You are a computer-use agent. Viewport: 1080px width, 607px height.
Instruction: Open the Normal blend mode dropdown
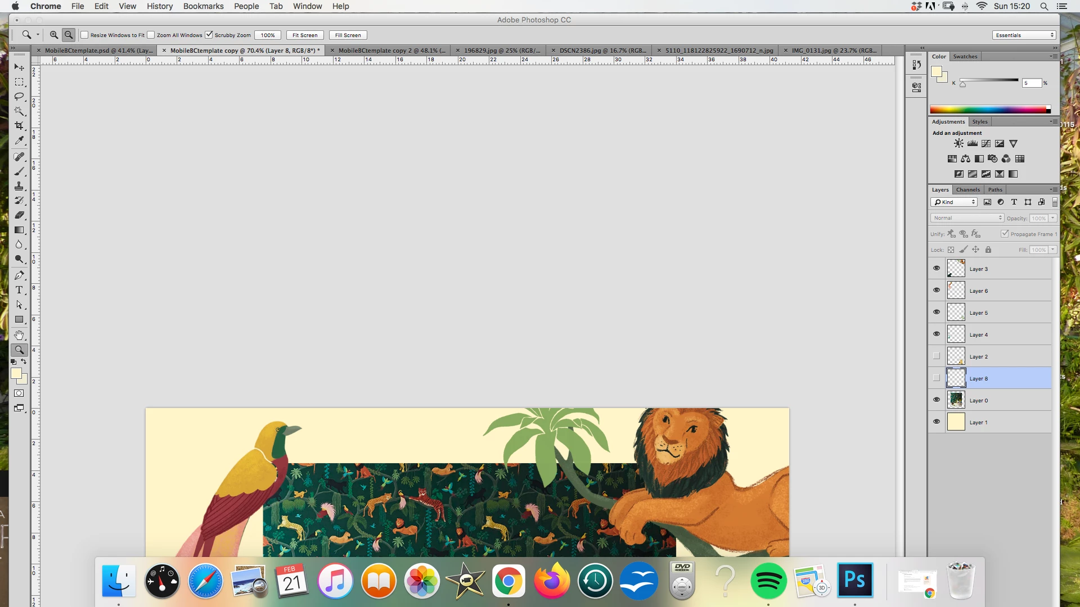coord(966,218)
